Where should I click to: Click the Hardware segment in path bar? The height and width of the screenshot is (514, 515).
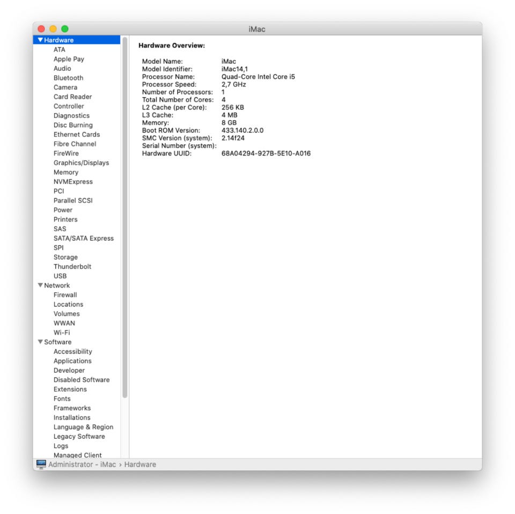[140, 465]
